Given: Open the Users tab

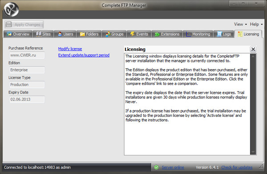Looking at the screenshot, I should click(x=65, y=34).
